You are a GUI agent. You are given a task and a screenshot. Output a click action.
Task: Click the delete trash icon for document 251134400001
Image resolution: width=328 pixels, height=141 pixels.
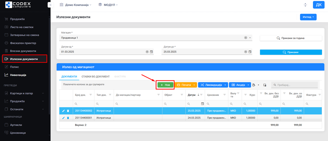[68, 118]
